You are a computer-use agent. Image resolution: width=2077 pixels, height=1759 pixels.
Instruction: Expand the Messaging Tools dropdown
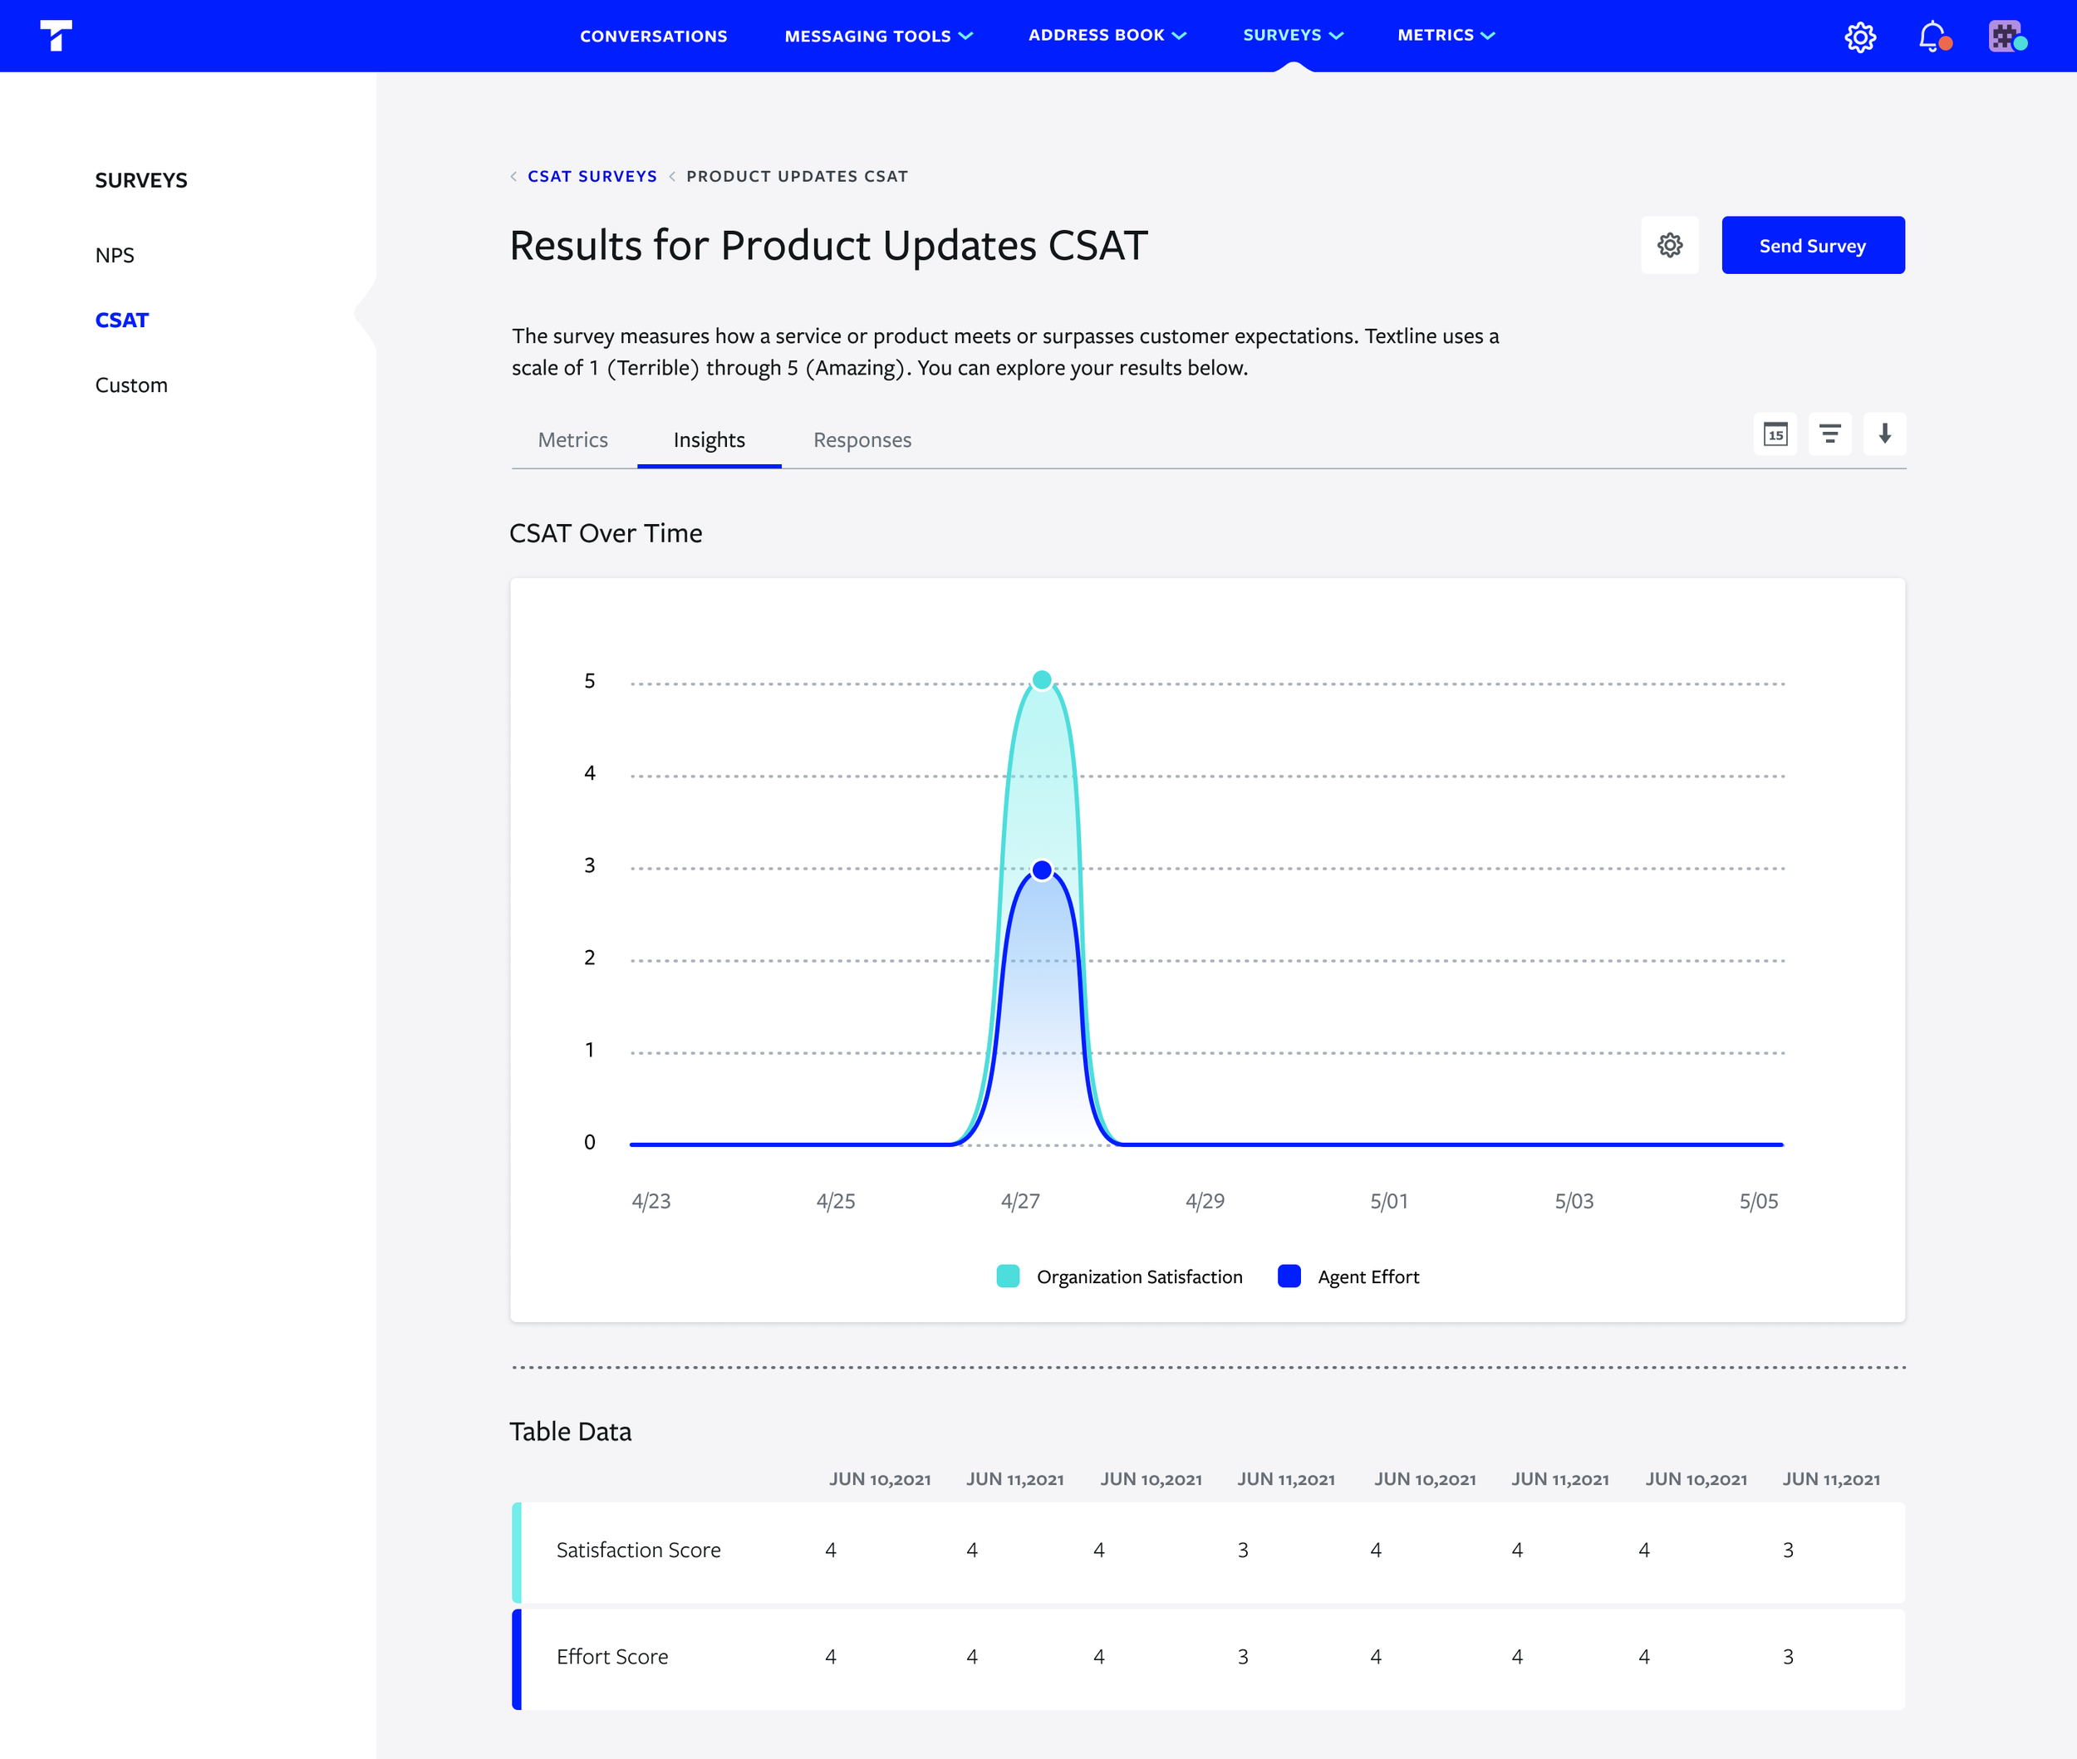tap(878, 36)
